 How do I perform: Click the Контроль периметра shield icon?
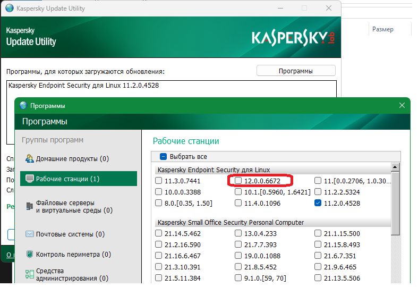30,254
